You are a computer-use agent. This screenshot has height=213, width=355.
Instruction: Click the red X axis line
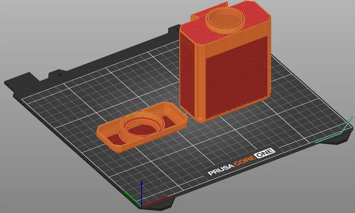click(x=154, y=201)
